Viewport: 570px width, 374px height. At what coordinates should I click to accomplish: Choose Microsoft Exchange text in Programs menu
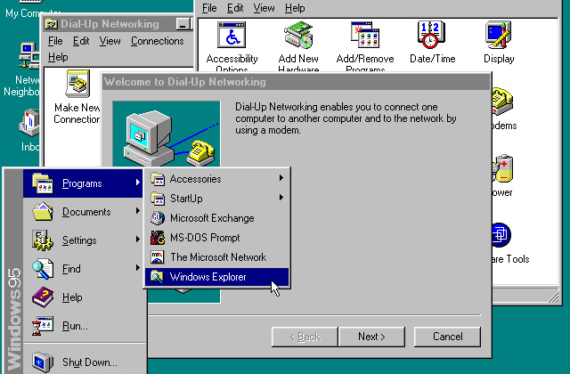coord(212,218)
